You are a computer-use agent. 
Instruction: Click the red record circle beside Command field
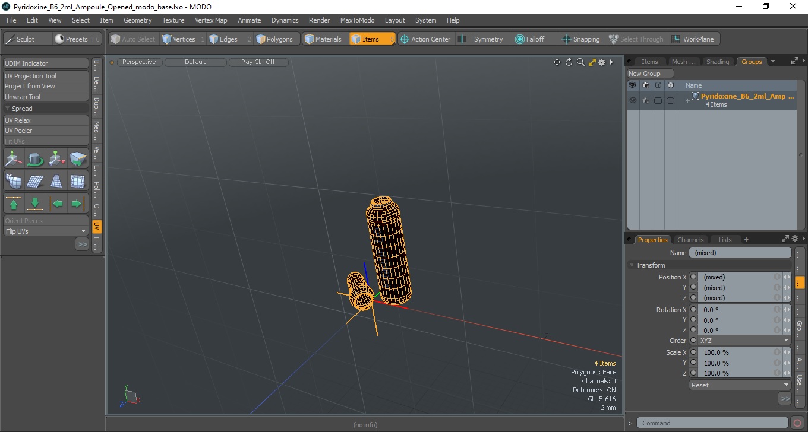click(x=797, y=423)
